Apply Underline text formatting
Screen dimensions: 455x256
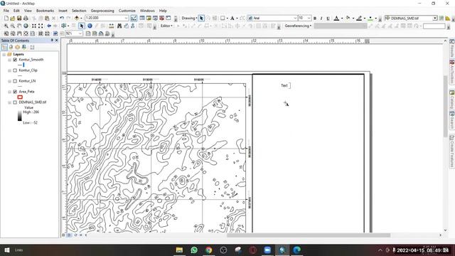(x=328, y=18)
